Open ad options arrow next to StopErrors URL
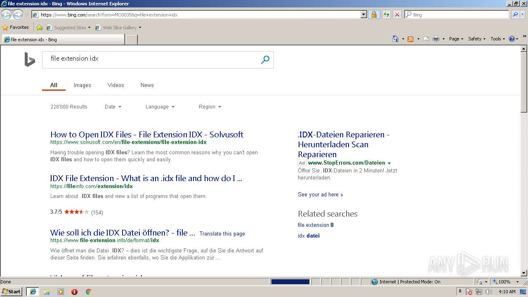Viewport: 528px width, 297px height. [389, 163]
